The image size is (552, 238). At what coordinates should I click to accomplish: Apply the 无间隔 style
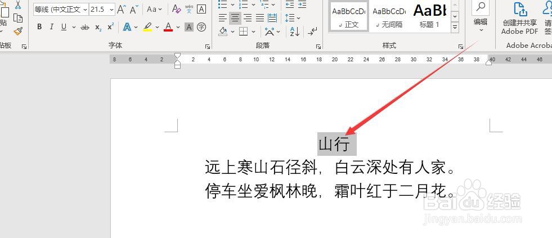pos(389,16)
